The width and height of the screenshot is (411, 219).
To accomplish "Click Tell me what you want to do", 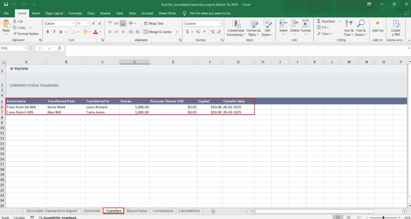I will (210, 13).
